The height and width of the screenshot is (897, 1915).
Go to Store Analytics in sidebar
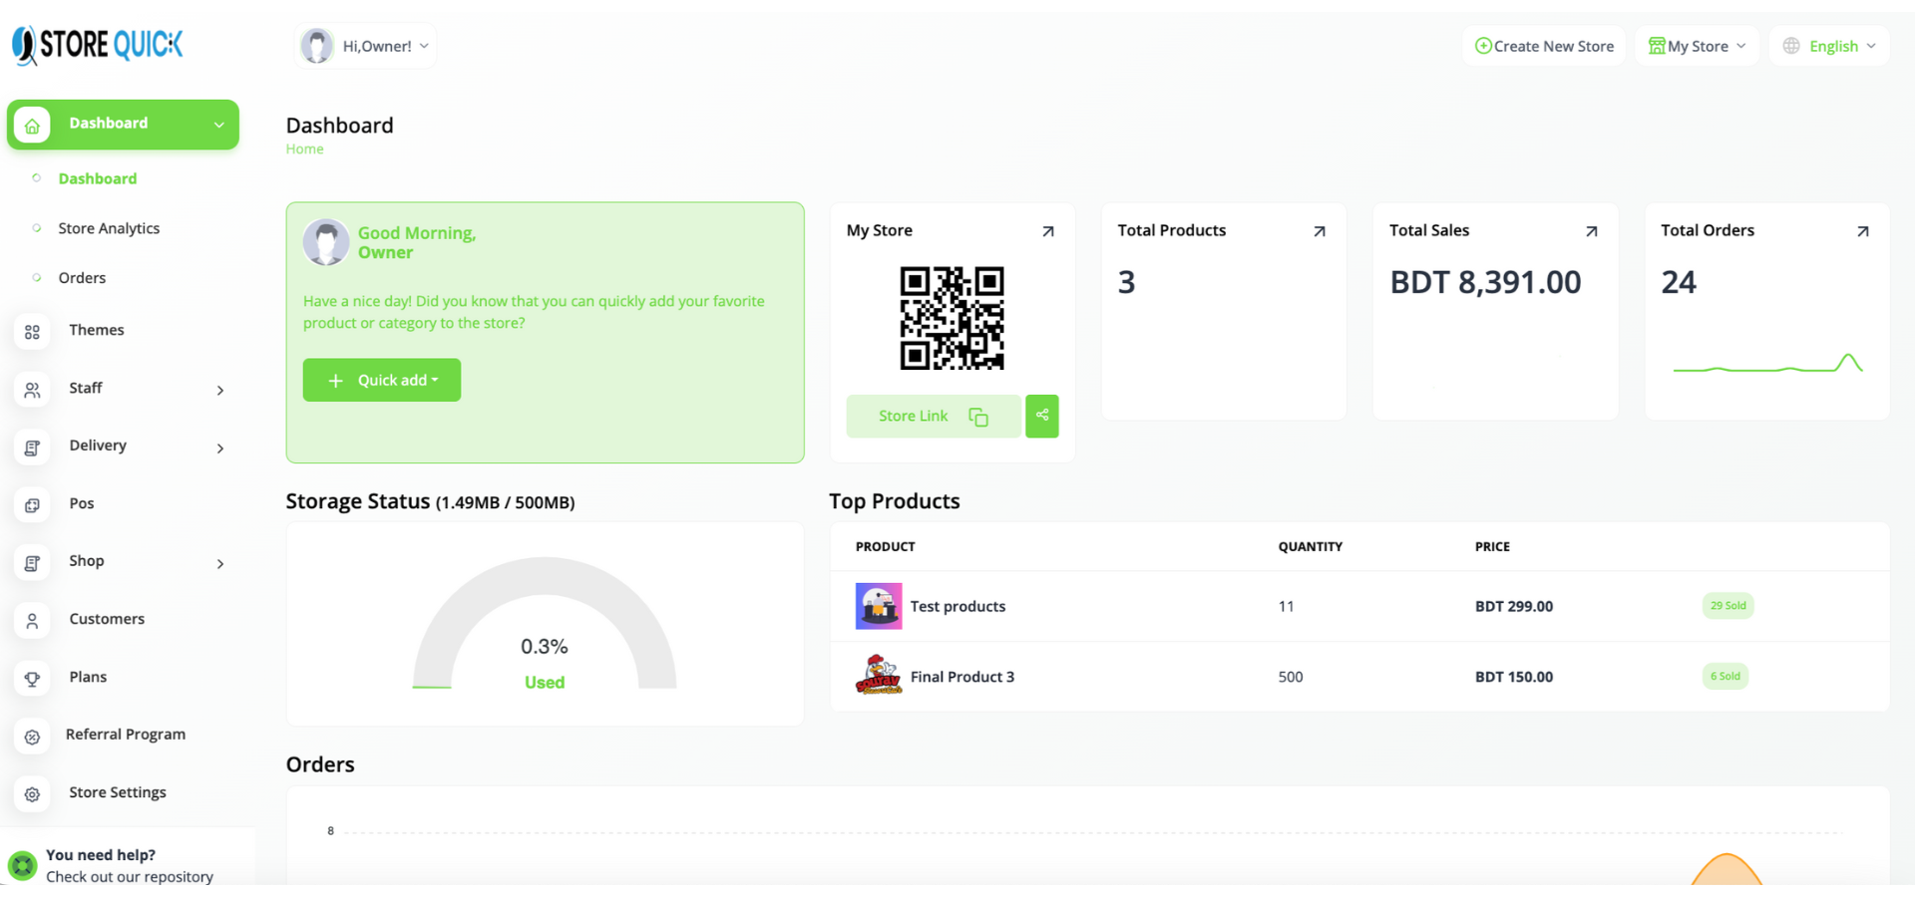coord(109,228)
